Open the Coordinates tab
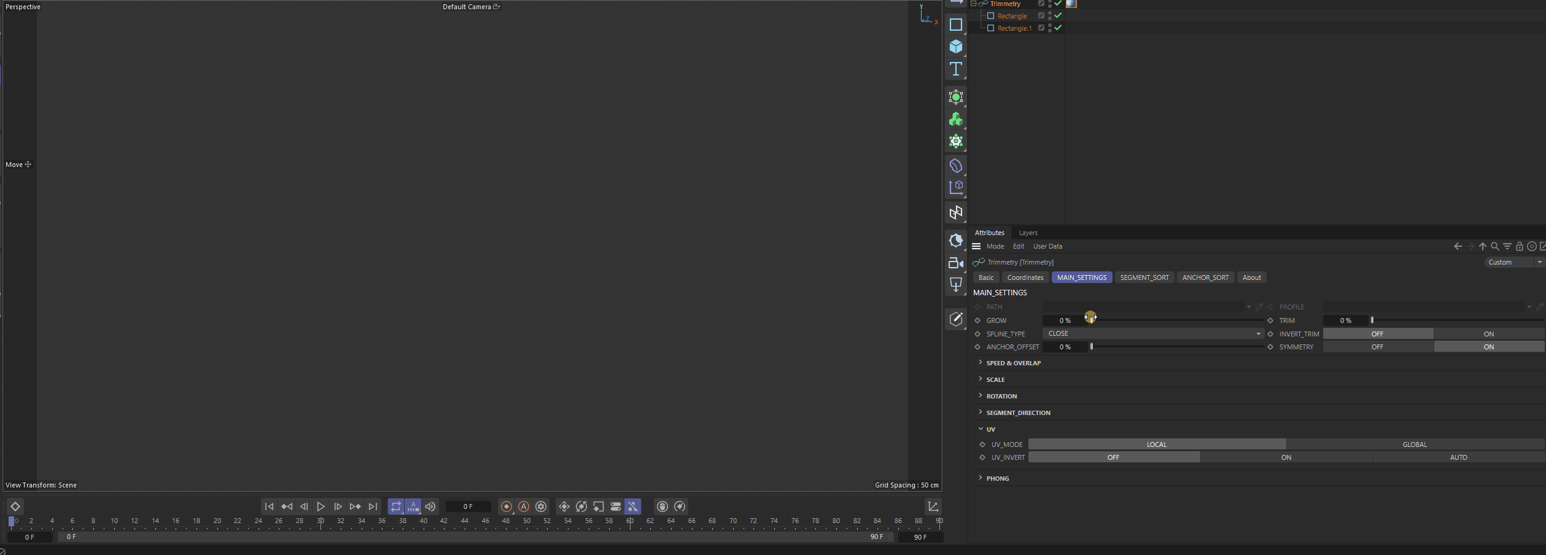 pos(1025,277)
